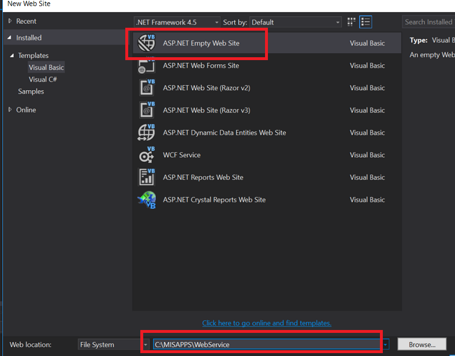Click the ASP.NET Web Forms Site icon
Viewport: 455px width, 356px height.
tap(147, 66)
